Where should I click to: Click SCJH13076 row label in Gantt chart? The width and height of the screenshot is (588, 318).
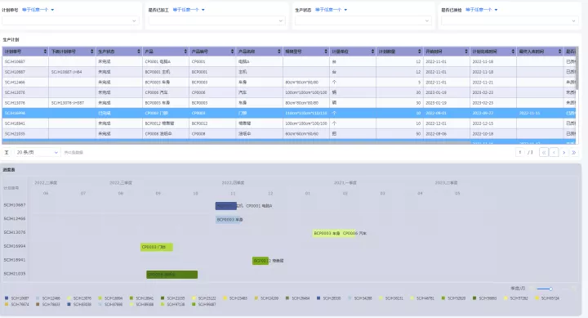click(x=15, y=232)
